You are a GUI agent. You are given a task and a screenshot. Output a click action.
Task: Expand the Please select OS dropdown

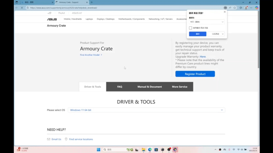147,110
